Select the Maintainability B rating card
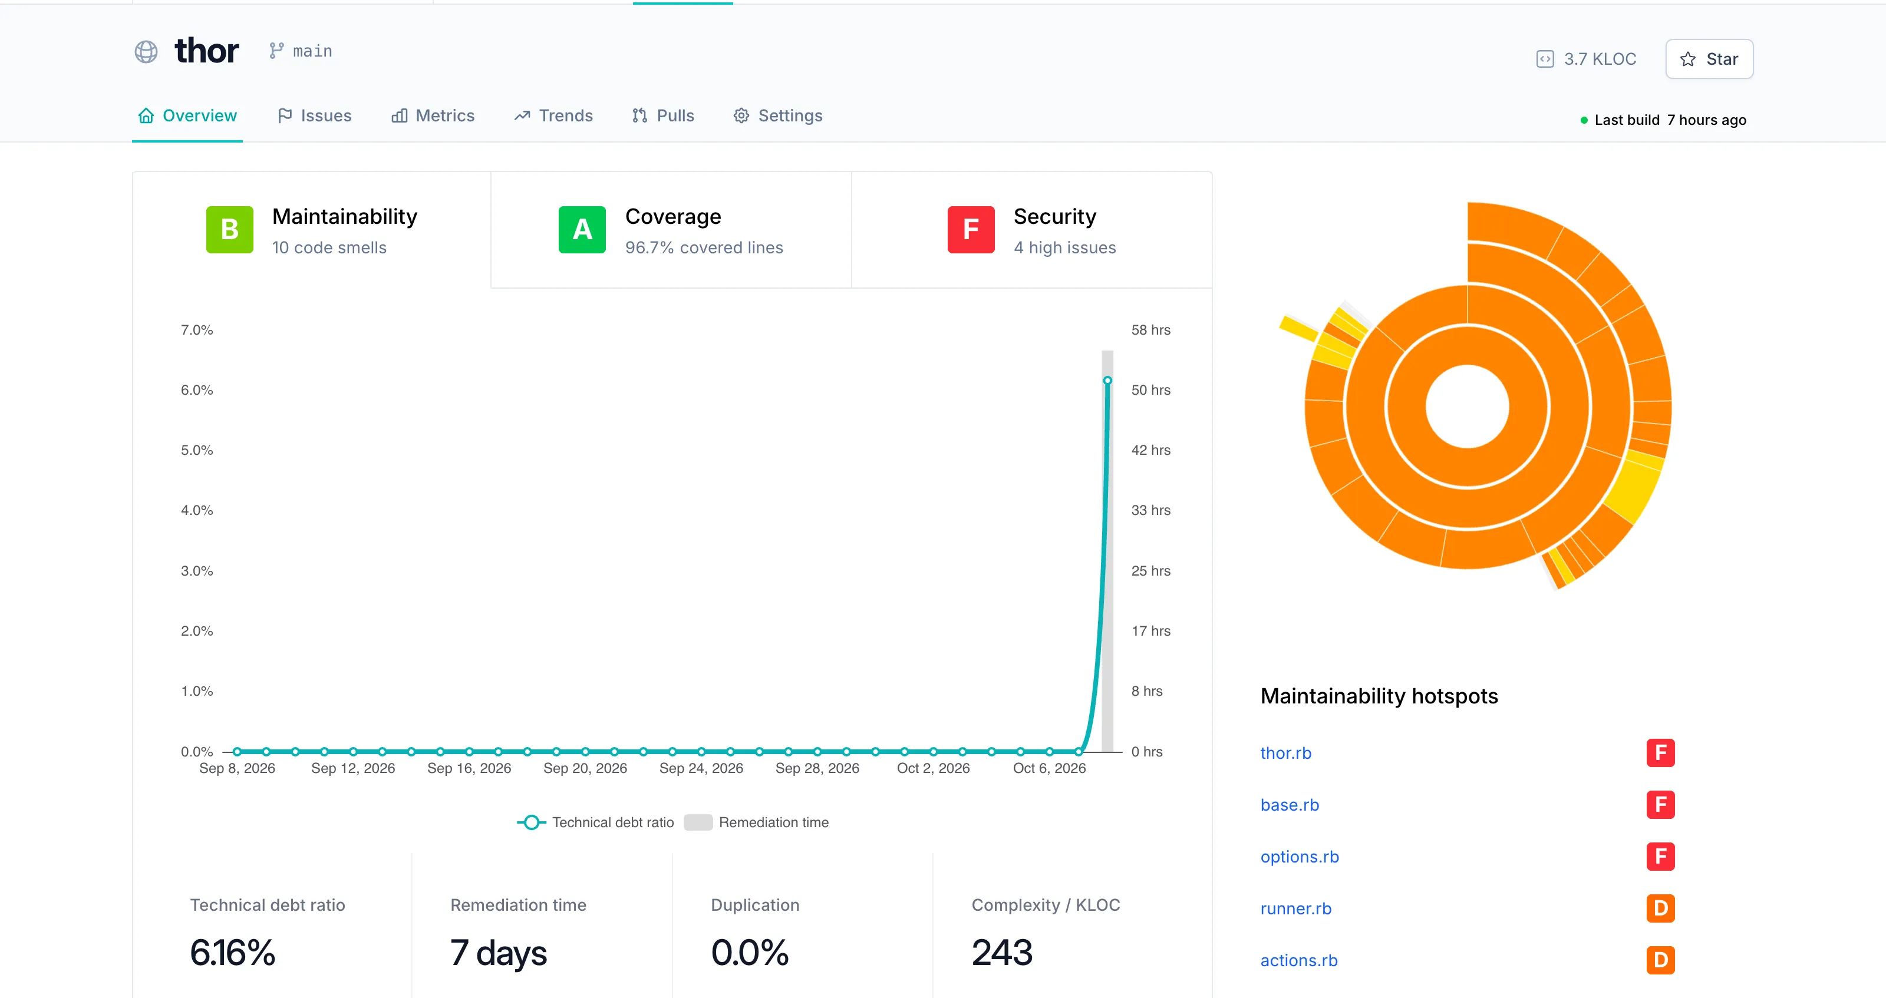The image size is (1886, 998). pos(312,230)
